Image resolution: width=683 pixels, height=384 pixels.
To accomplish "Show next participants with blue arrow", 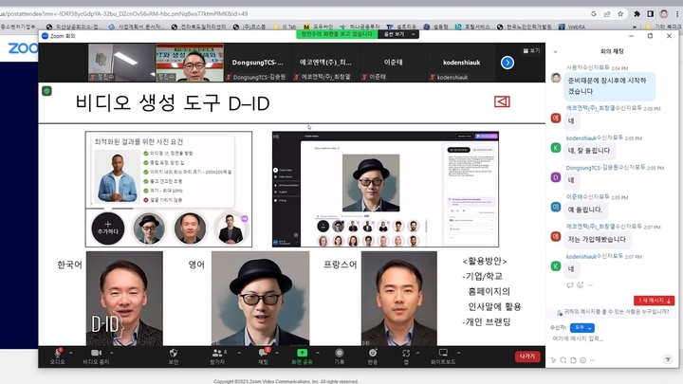I will click(x=507, y=63).
